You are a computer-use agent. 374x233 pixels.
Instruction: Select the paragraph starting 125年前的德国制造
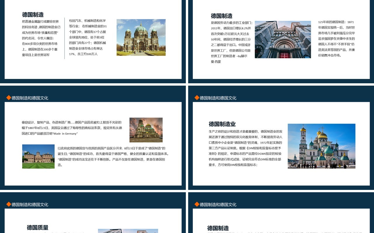point(337,39)
